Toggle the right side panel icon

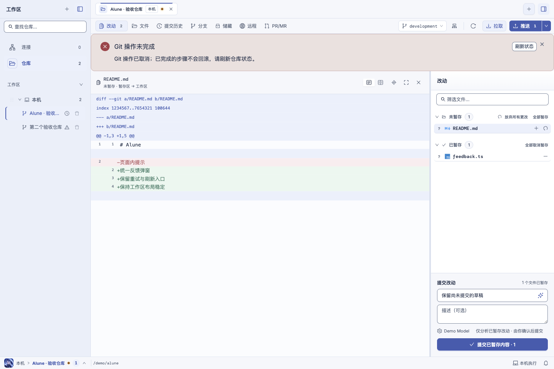click(x=544, y=9)
